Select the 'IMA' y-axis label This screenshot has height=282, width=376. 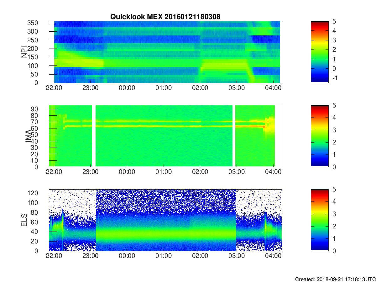click(x=28, y=136)
